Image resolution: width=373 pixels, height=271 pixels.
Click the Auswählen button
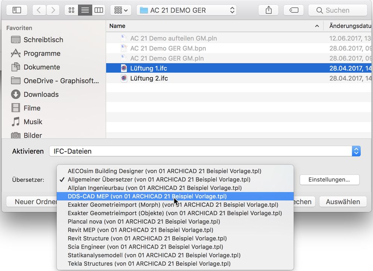tap(343, 202)
